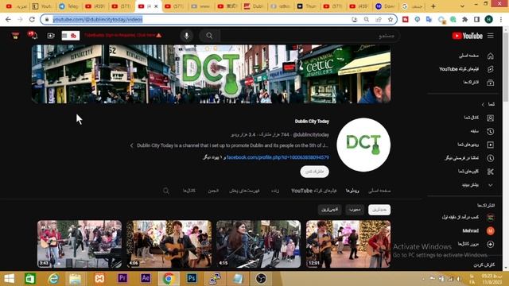Select the Oldest sort chip
The height and width of the screenshot is (286, 509).
point(329,210)
